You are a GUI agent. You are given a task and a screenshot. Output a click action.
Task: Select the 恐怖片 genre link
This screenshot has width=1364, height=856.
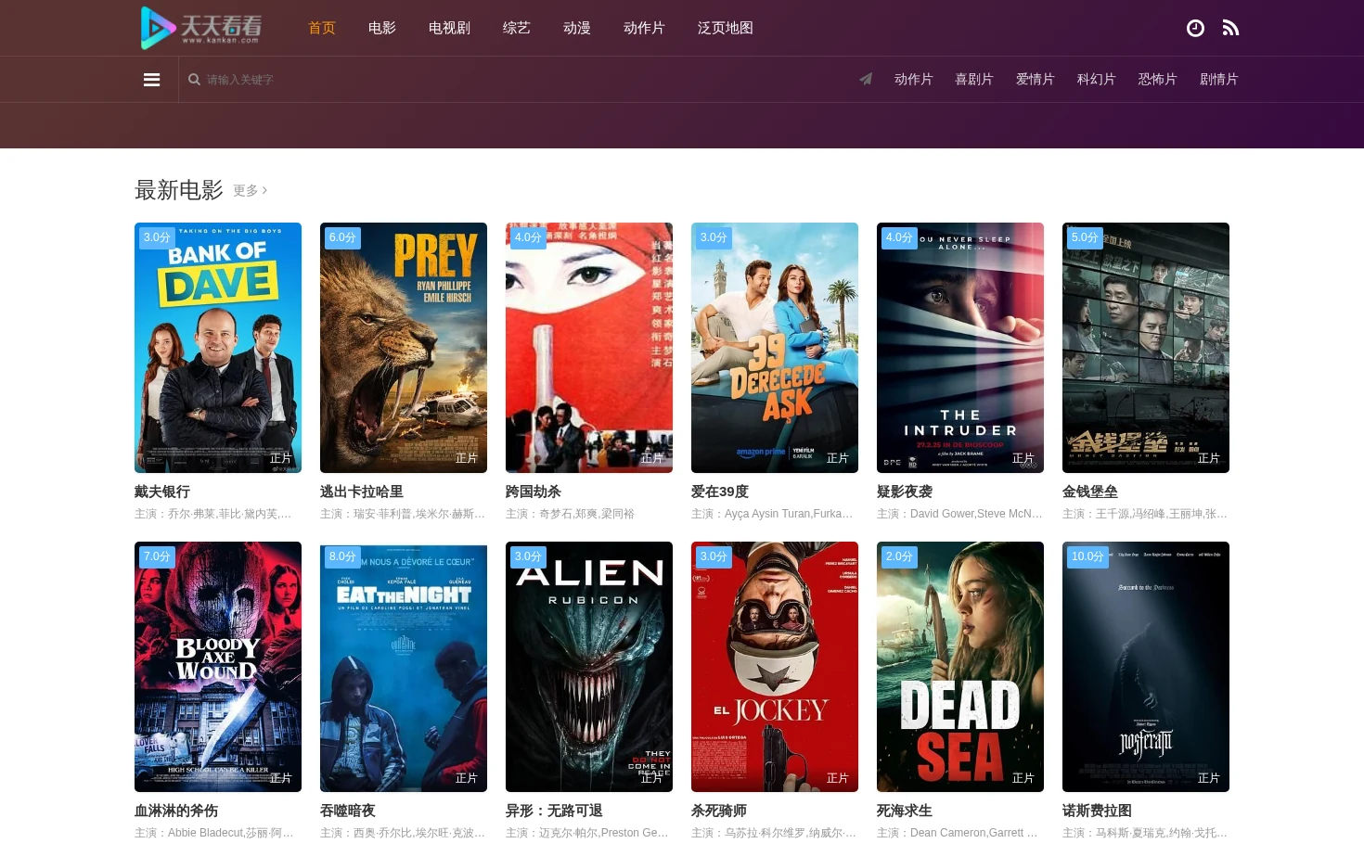point(1158,79)
